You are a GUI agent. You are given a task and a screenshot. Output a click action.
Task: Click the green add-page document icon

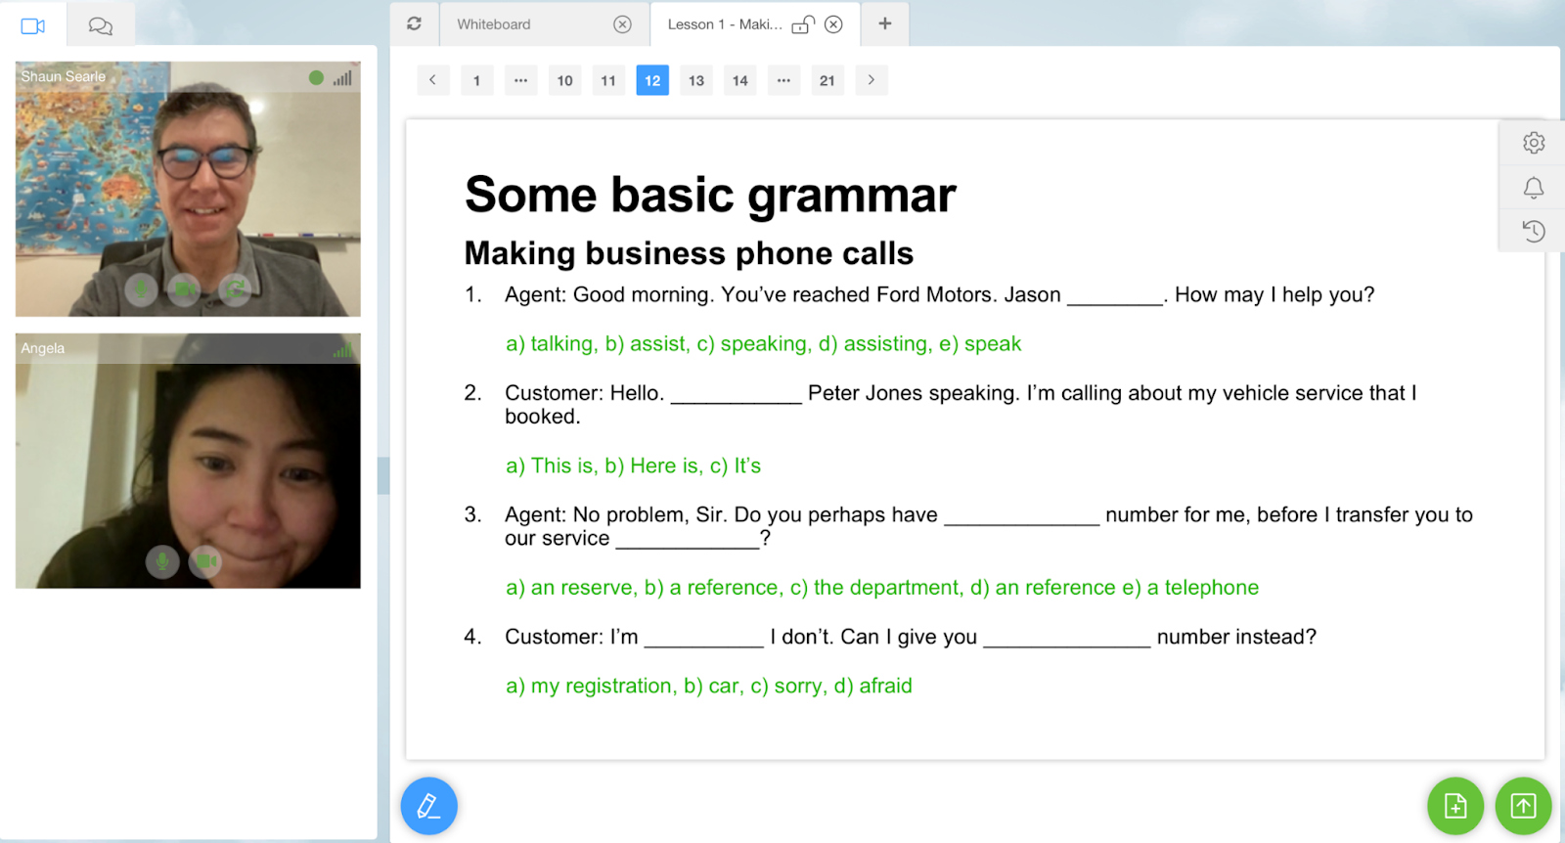[x=1454, y=806]
